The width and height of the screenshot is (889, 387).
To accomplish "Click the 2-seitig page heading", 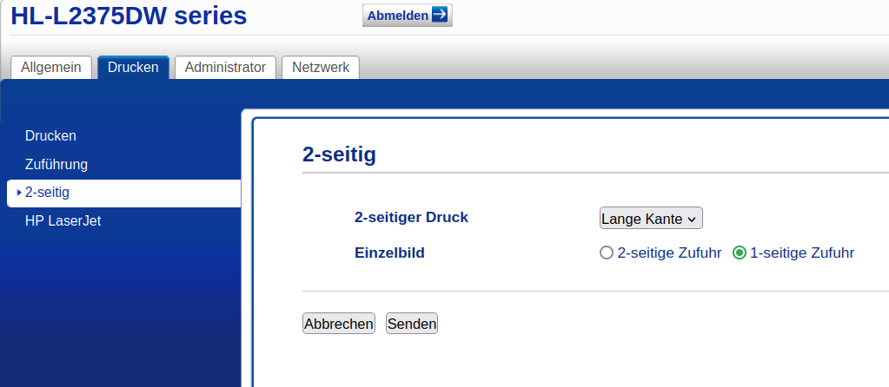I will [x=339, y=154].
